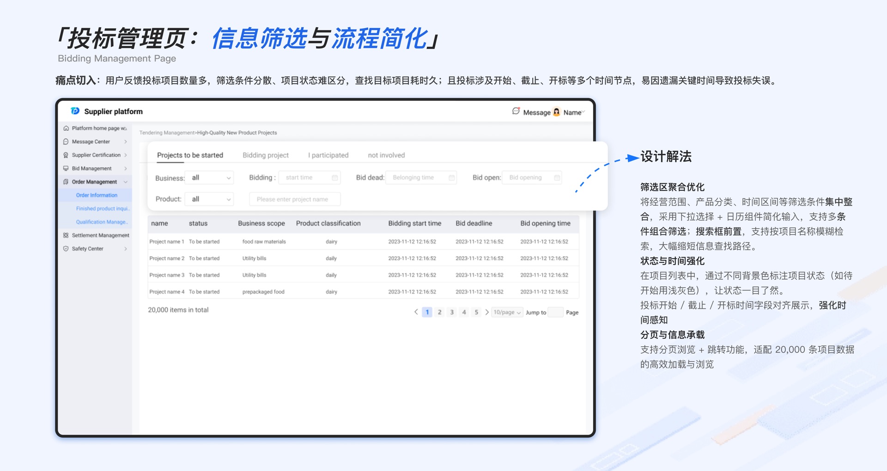Click the Safety Center shield icon
The image size is (887, 471).
[x=66, y=249]
